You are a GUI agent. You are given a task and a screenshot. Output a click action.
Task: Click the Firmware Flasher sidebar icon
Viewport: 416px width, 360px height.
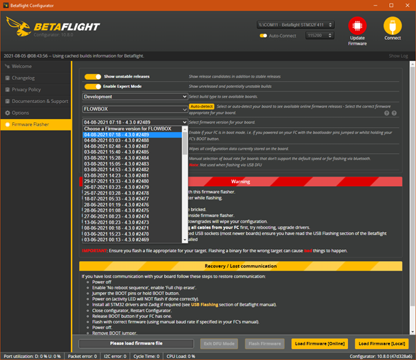point(8,124)
